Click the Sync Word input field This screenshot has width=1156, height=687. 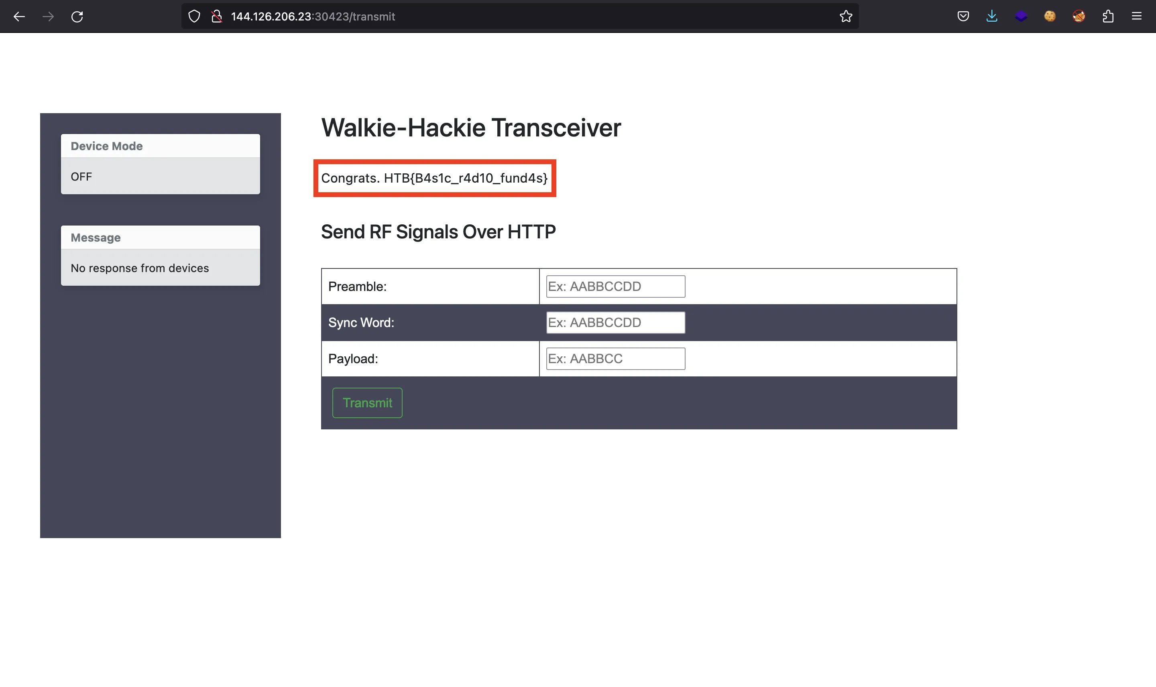pyautogui.click(x=615, y=323)
